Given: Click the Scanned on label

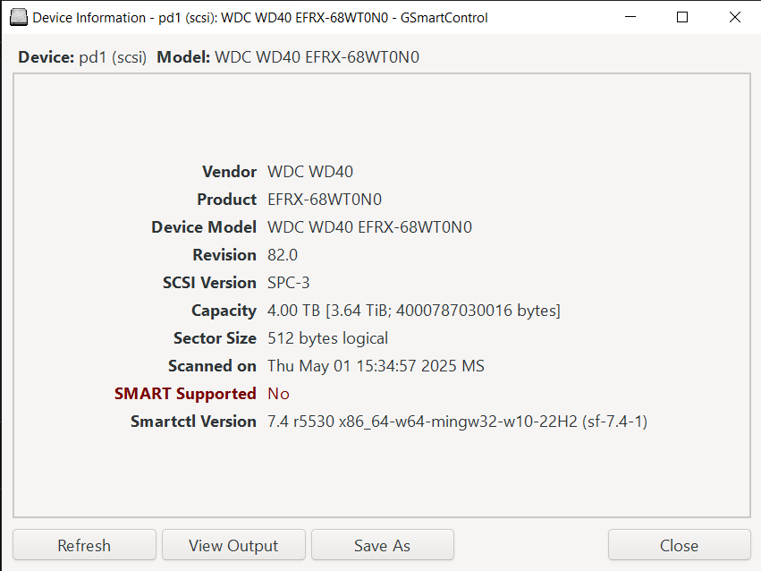Looking at the screenshot, I should tap(212, 366).
